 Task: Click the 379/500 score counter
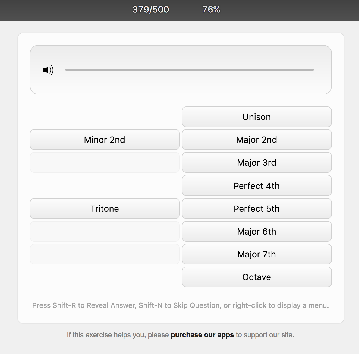(151, 10)
